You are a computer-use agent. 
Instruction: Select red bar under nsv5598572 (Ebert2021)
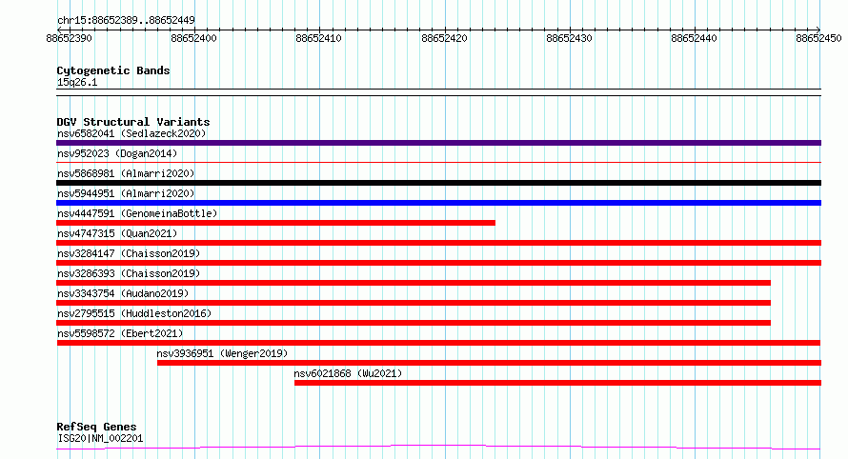coord(438,343)
